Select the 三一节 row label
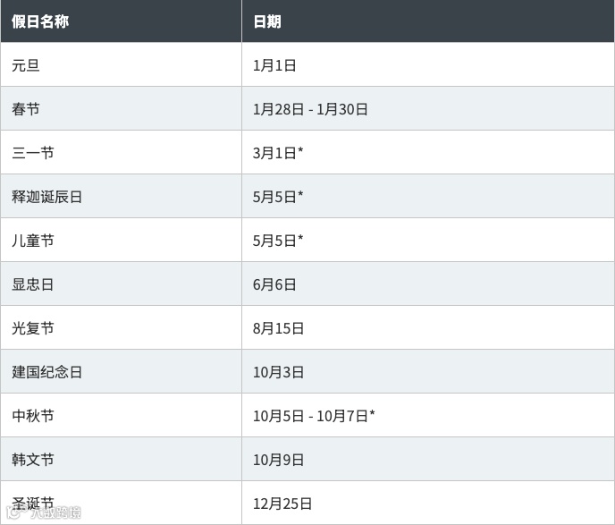Screen dimensions: 615x525 coord(33,153)
